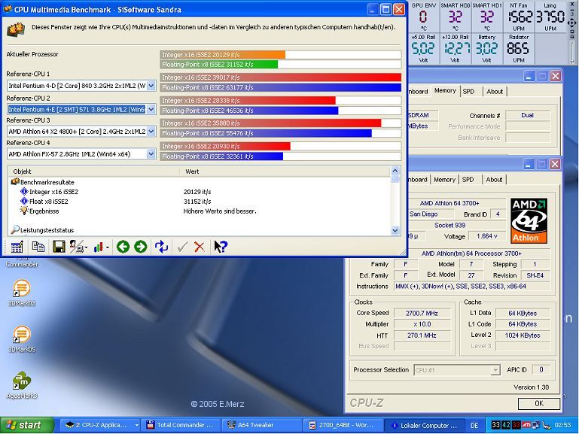579x434 pixels.
Task: Switch to SPD tab in upper CPU-Z window
Action: click(x=468, y=92)
